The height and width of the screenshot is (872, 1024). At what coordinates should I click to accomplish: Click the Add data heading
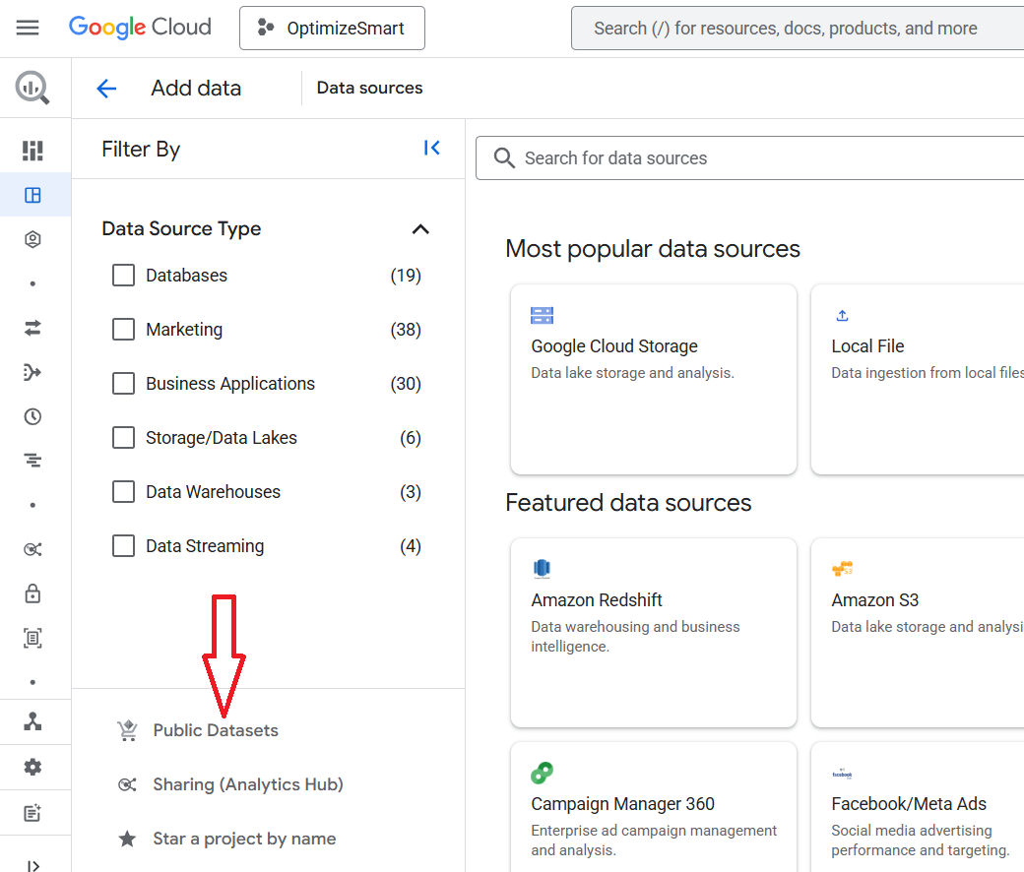click(x=196, y=89)
